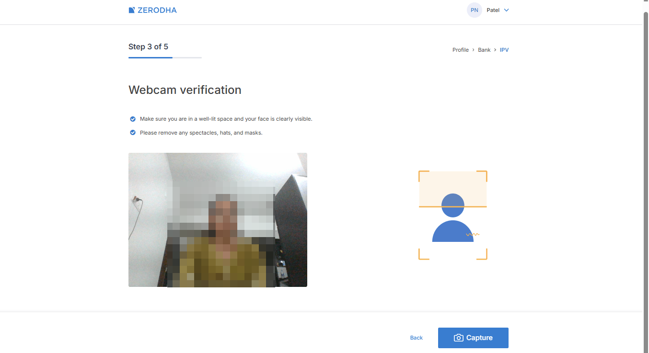Go to the Profile breadcrumb step
The image size is (649, 353).
coord(461,50)
